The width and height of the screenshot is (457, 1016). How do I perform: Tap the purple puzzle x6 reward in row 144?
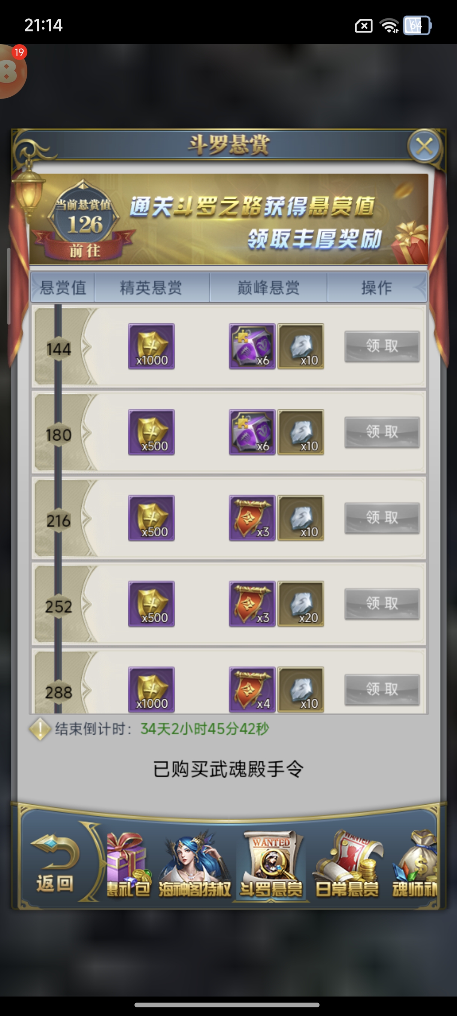(x=252, y=346)
